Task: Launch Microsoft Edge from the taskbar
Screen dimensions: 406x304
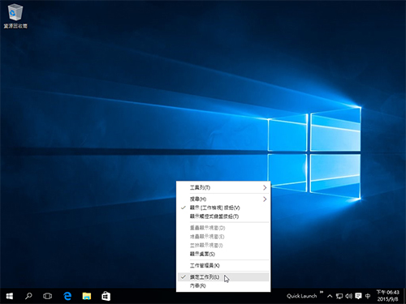Action: tap(67, 296)
